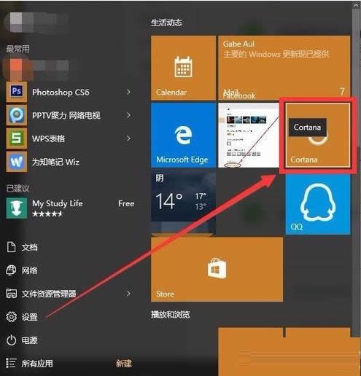Screen dimensions: 361x376
Task: Click the My Study Life suggested app
Action: pos(71,208)
